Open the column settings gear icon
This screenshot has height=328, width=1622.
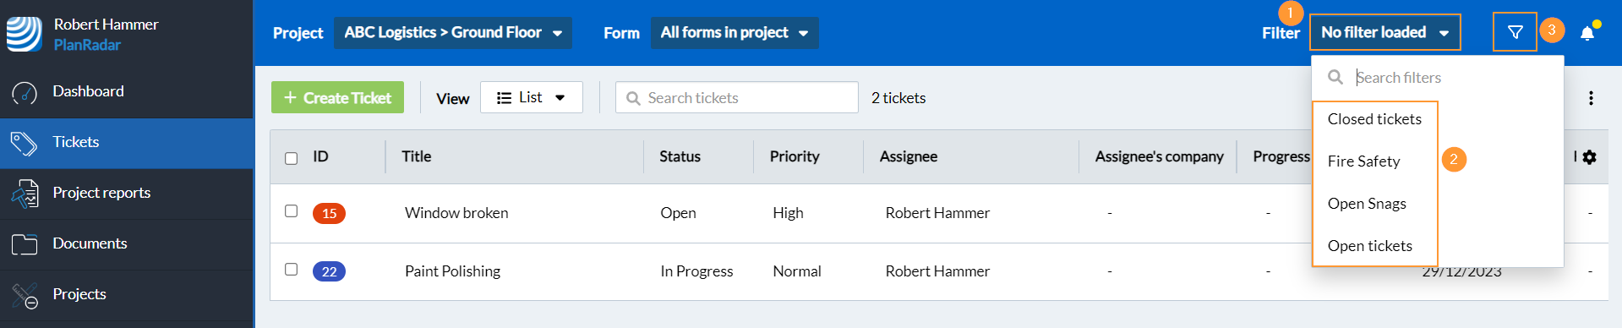point(1589,157)
